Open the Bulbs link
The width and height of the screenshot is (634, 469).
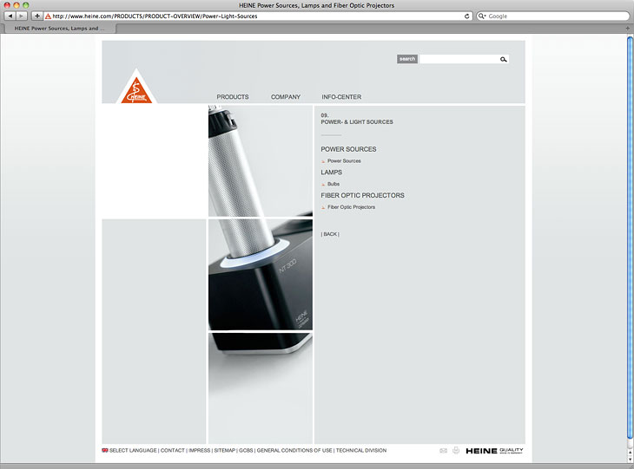[334, 184]
